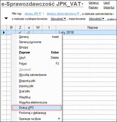117x122 pixels.
Task: Click the W column header
Action: [x=38, y=28]
